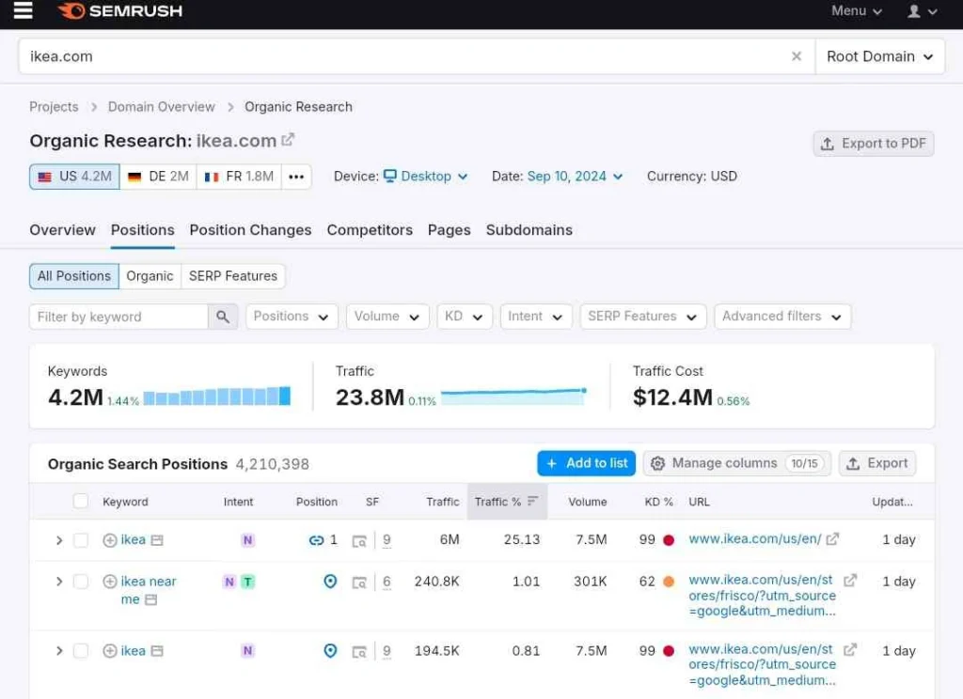Switch to the Position Changes tab
Viewport: 963px width, 699px height.
[250, 230]
